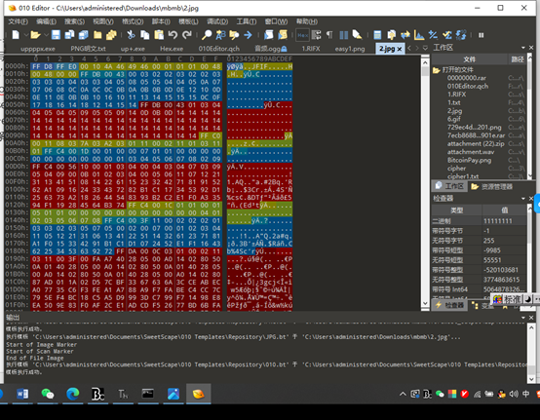This screenshot has height=420, width=540.
Task: Click the Run Script icon
Action: click(x=269, y=35)
